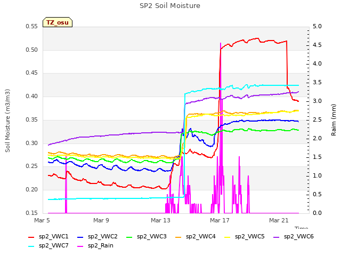Screen dimensions: 341x256
Task: Click the 0.5 rain axis value
Action: (317, 194)
